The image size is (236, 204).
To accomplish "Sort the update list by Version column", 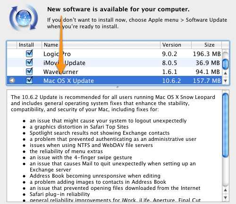I will point(176,45).
